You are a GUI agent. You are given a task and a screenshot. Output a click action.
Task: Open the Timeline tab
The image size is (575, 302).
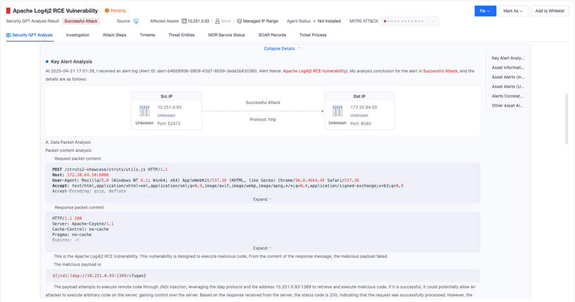click(147, 35)
